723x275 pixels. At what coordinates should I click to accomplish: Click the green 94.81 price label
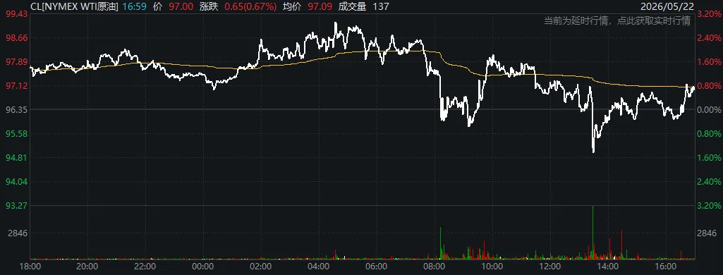[x=16, y=158]
